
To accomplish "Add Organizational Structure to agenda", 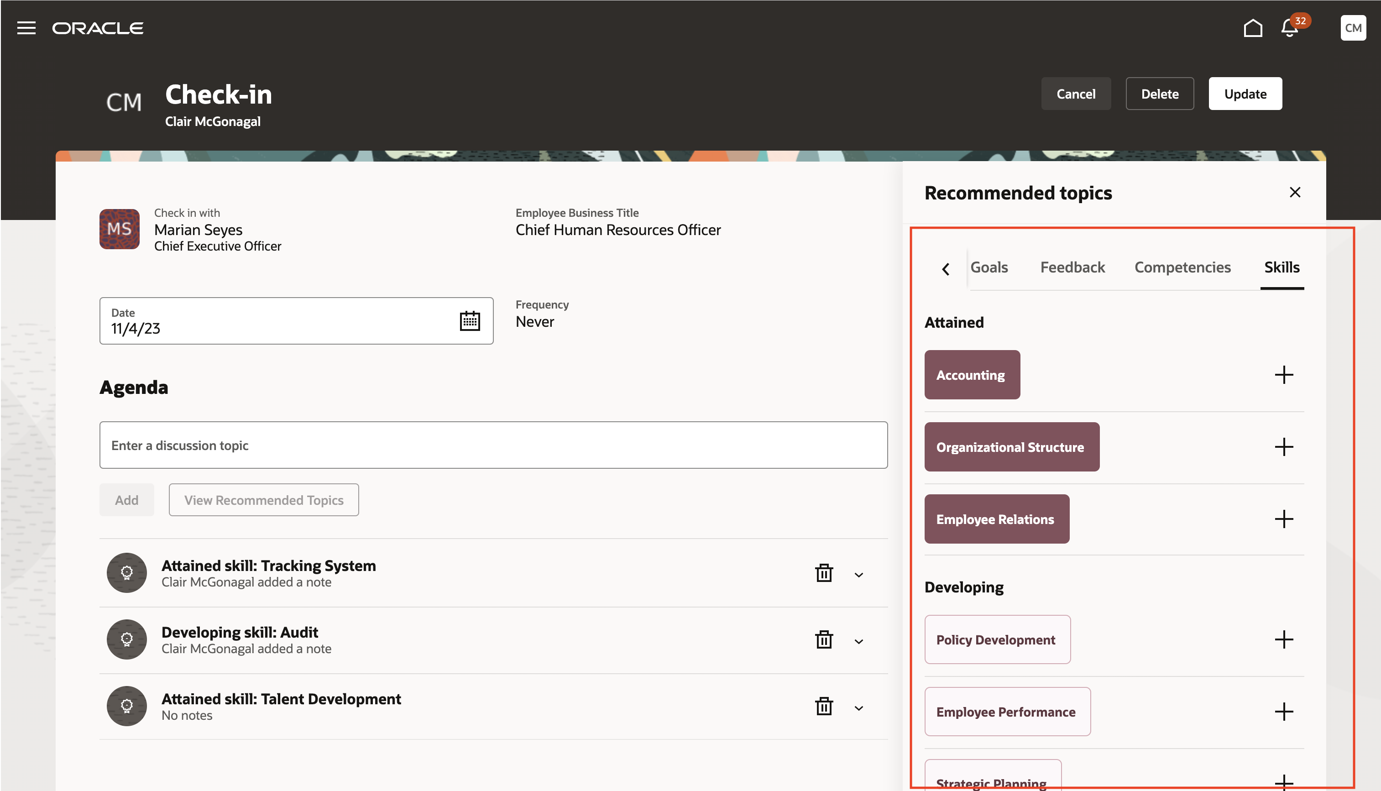I will pos(1284,447).
